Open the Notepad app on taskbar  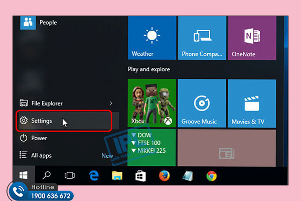188,176
